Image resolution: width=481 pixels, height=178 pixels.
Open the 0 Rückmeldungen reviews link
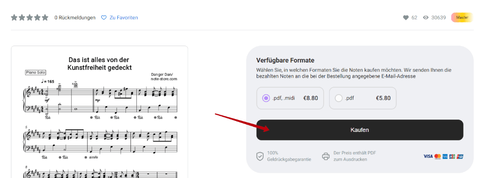[75, 18]
